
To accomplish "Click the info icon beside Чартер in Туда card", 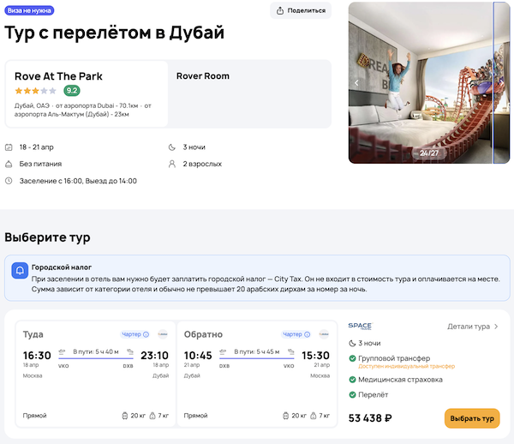I will point(146,334).
